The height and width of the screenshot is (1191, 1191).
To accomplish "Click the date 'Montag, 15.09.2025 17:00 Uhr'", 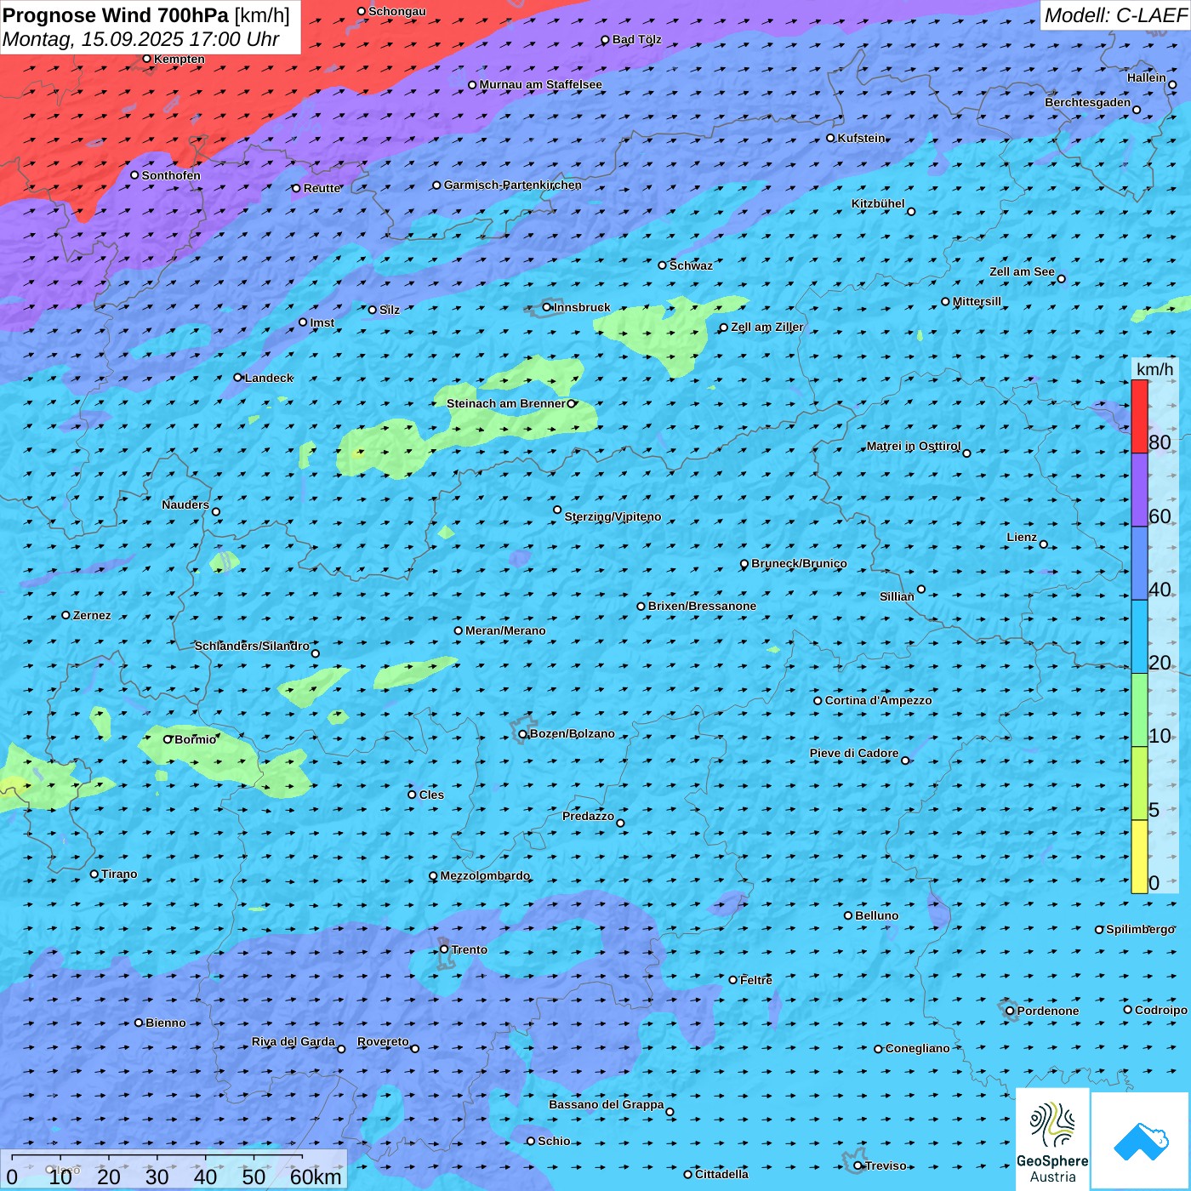I will pos(141,39).
